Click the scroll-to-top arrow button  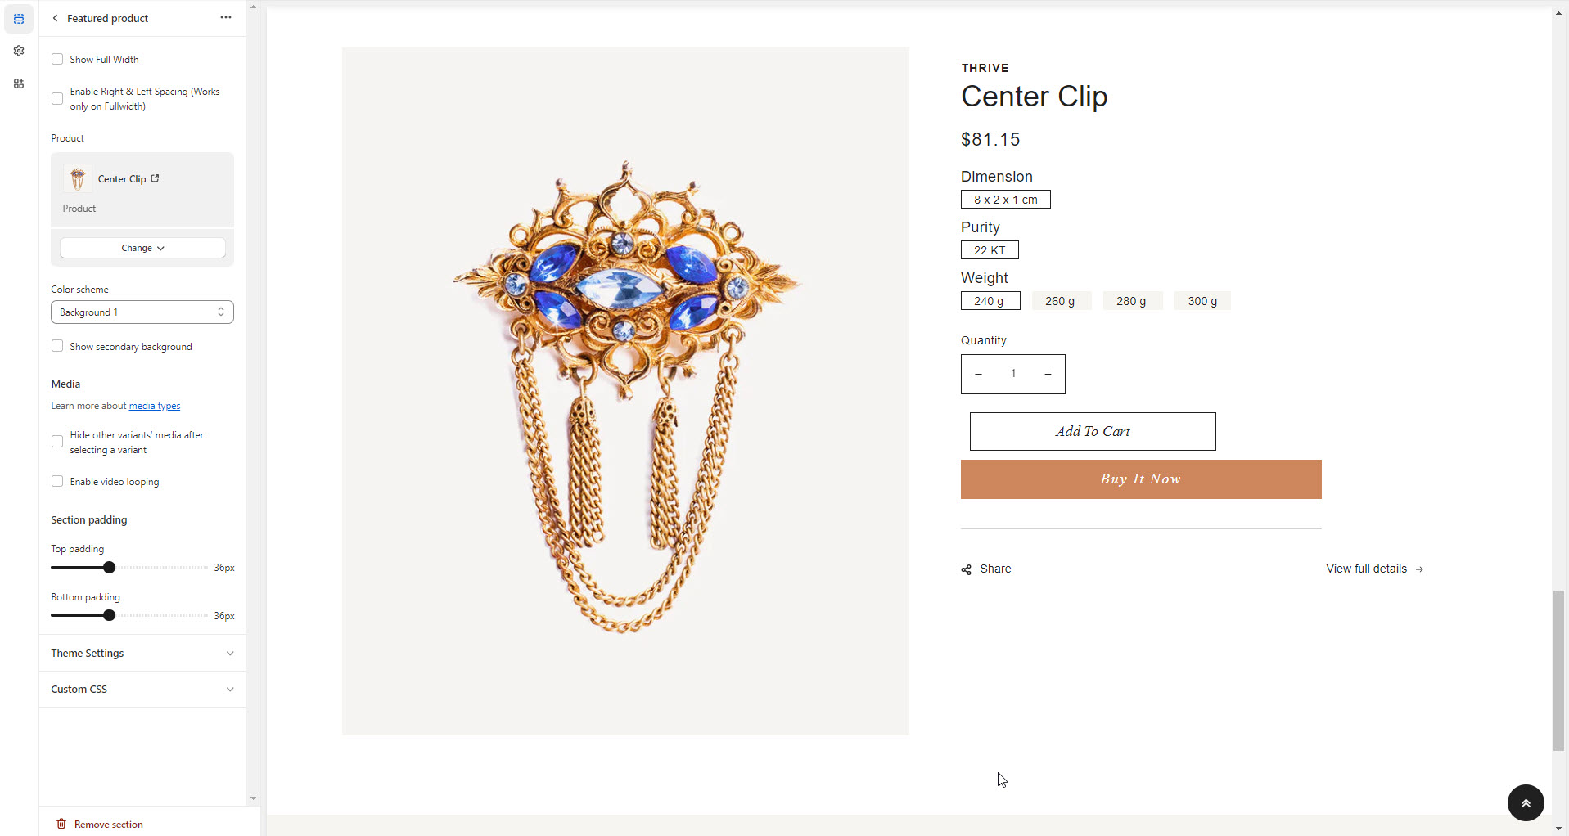1526,803
